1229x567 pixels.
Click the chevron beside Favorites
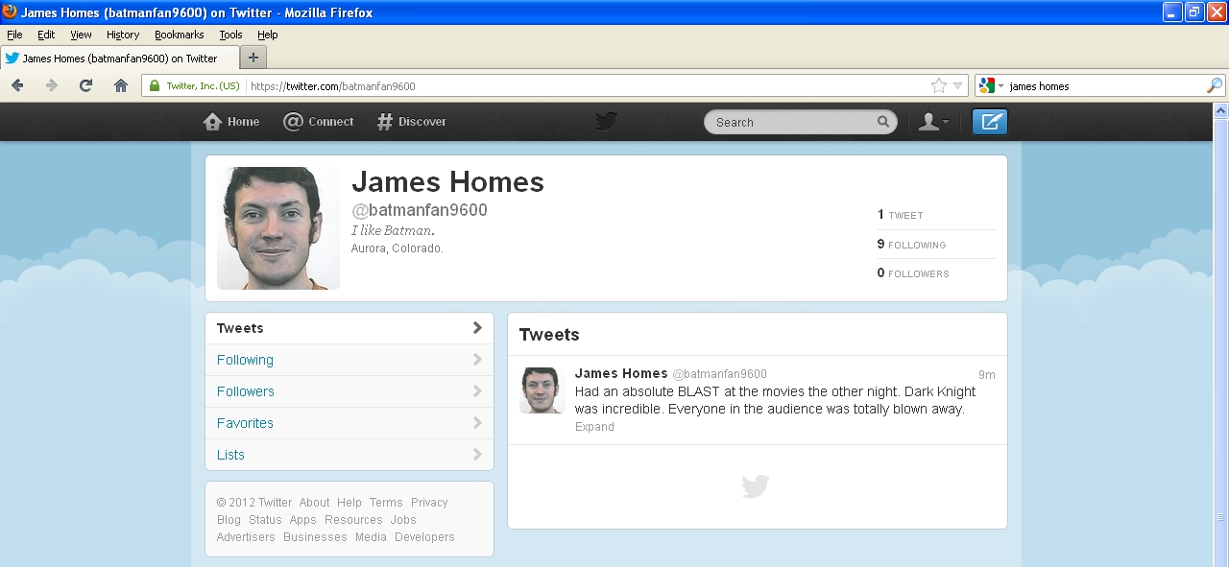click(477, 423)
